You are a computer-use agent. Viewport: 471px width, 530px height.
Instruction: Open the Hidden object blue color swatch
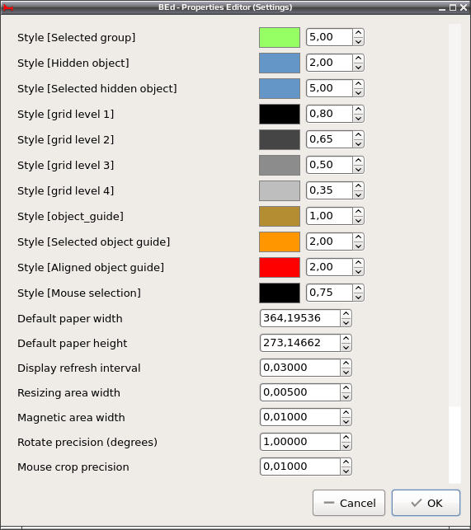tap(280, 63)
